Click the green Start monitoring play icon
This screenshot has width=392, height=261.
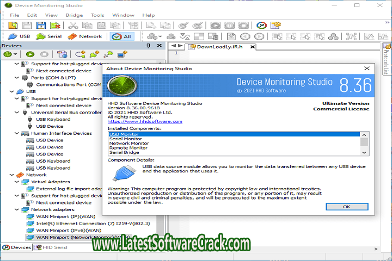coord(30,54)
